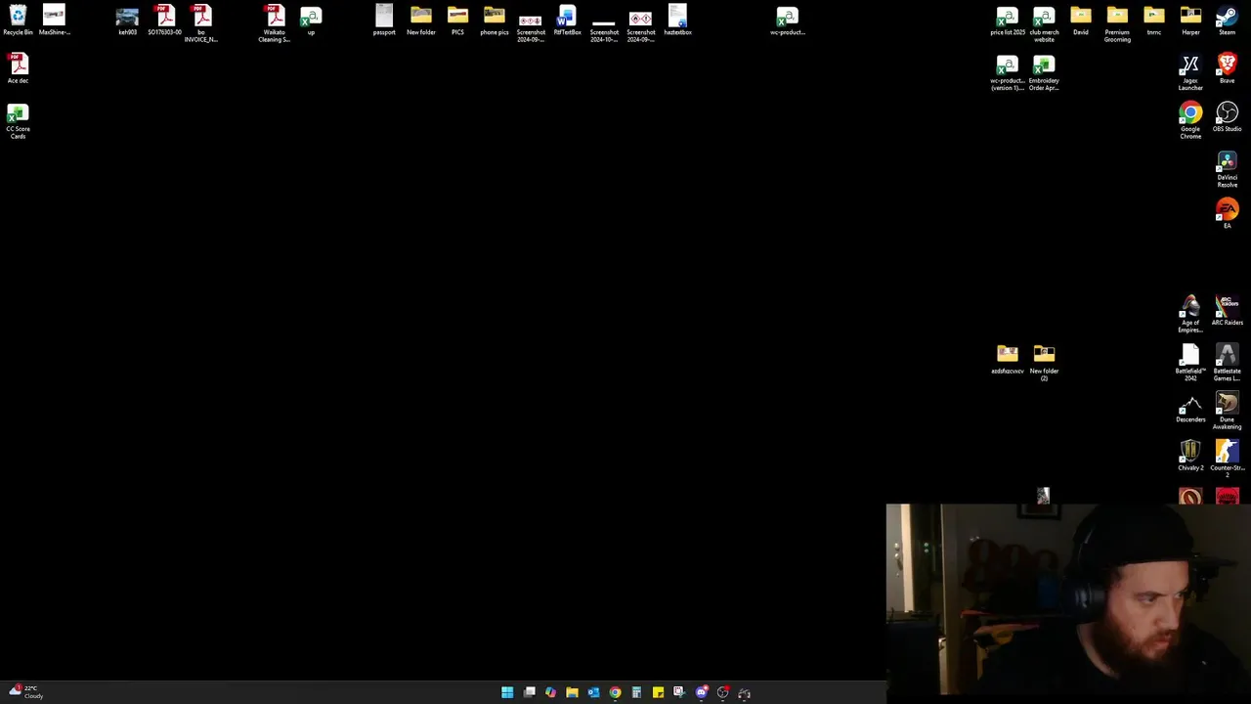Viewport: 1251px width, 704px height.
Task: Select the DaVinci Resolve shortcut
Action: coord(1228,169)
